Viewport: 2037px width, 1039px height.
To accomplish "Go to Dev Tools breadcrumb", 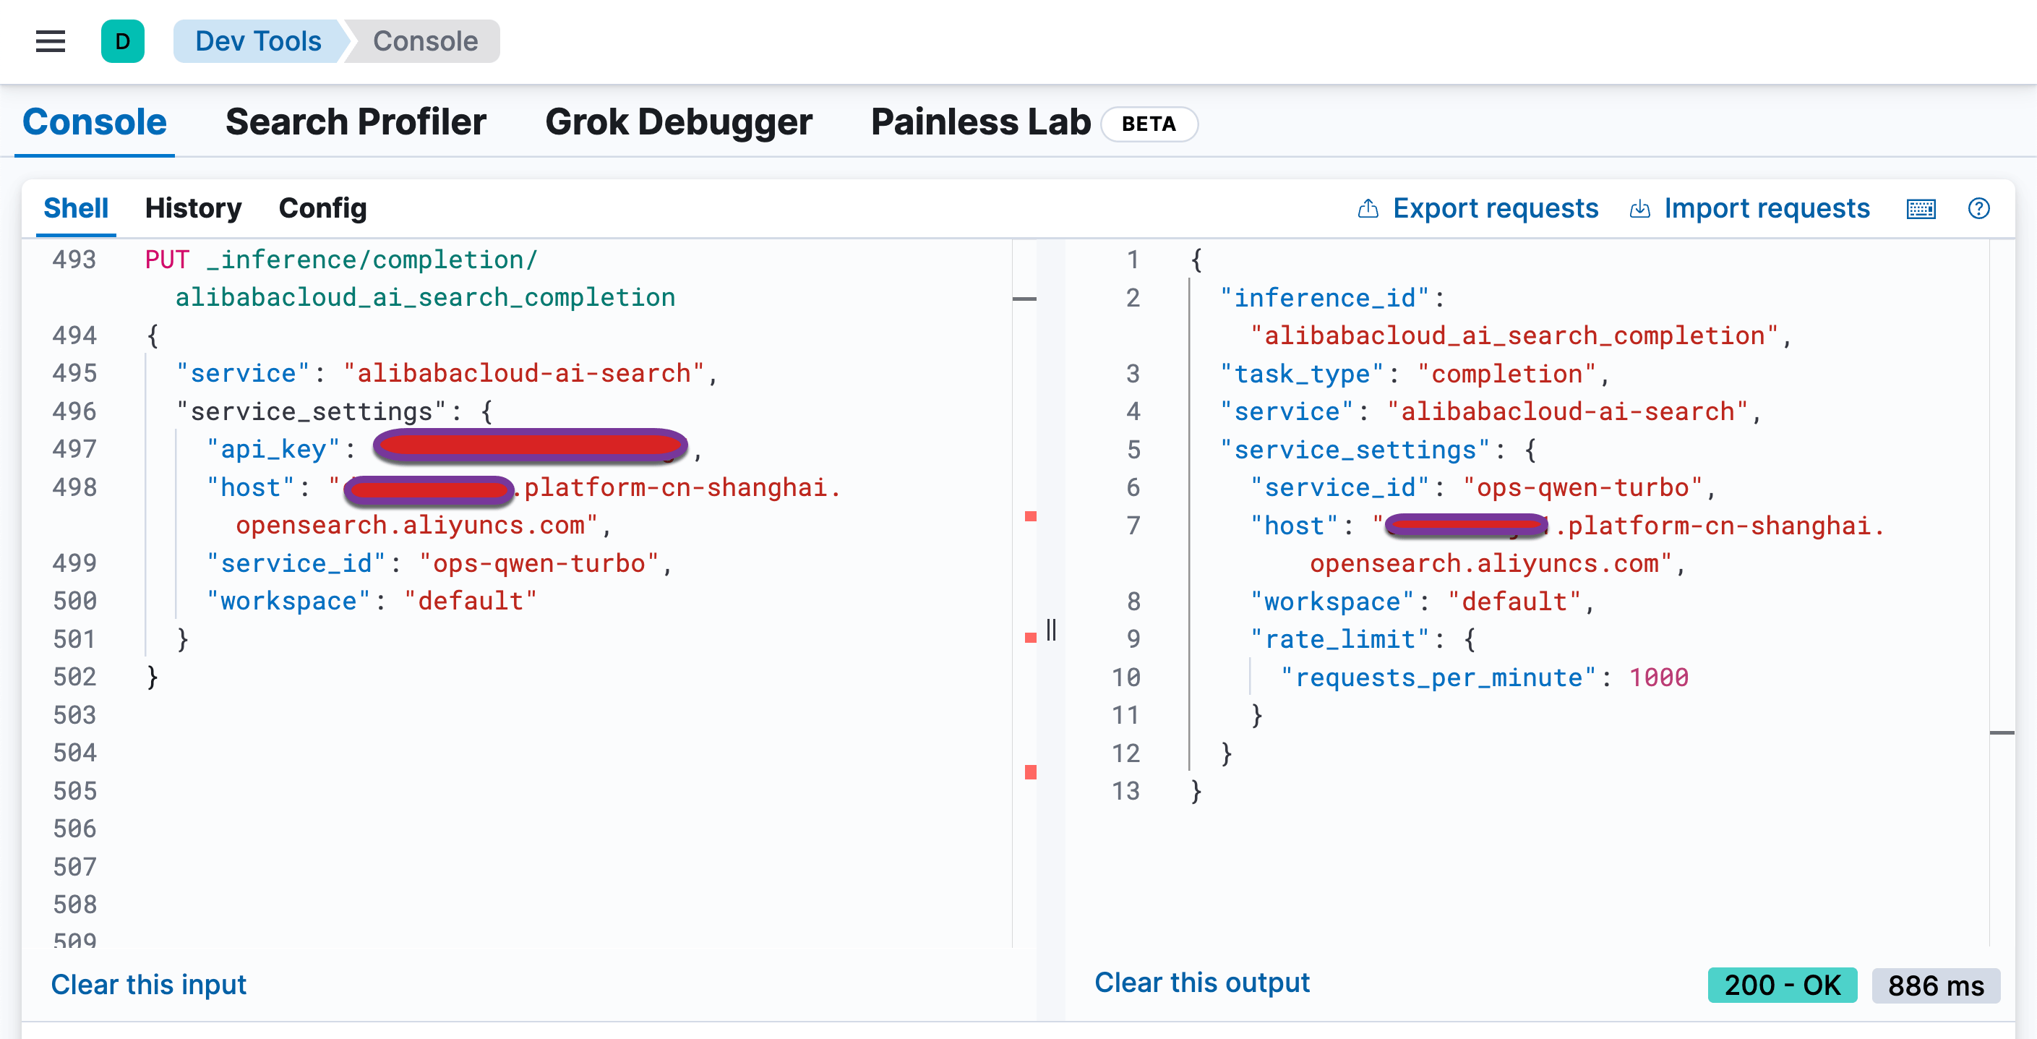I will coord(258,41).
